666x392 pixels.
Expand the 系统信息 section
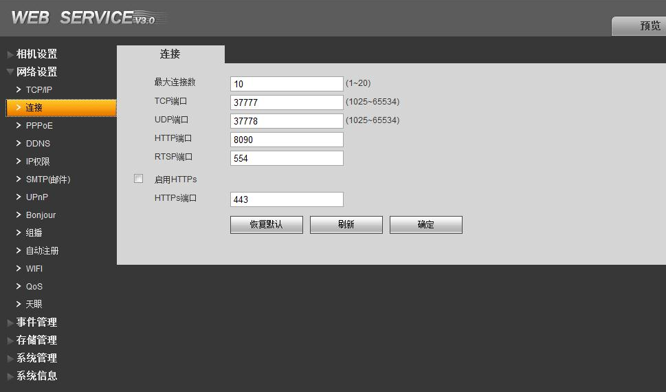(36, 376)
